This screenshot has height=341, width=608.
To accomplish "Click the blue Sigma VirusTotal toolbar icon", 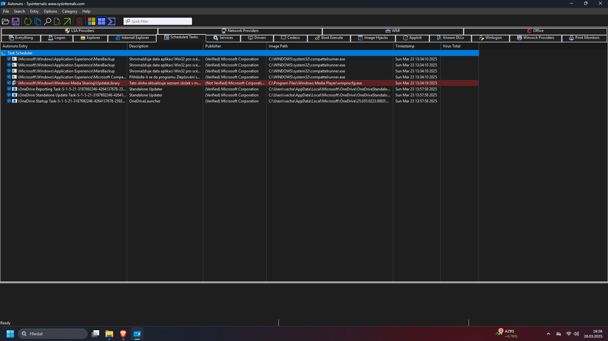I will coord(112,21).
